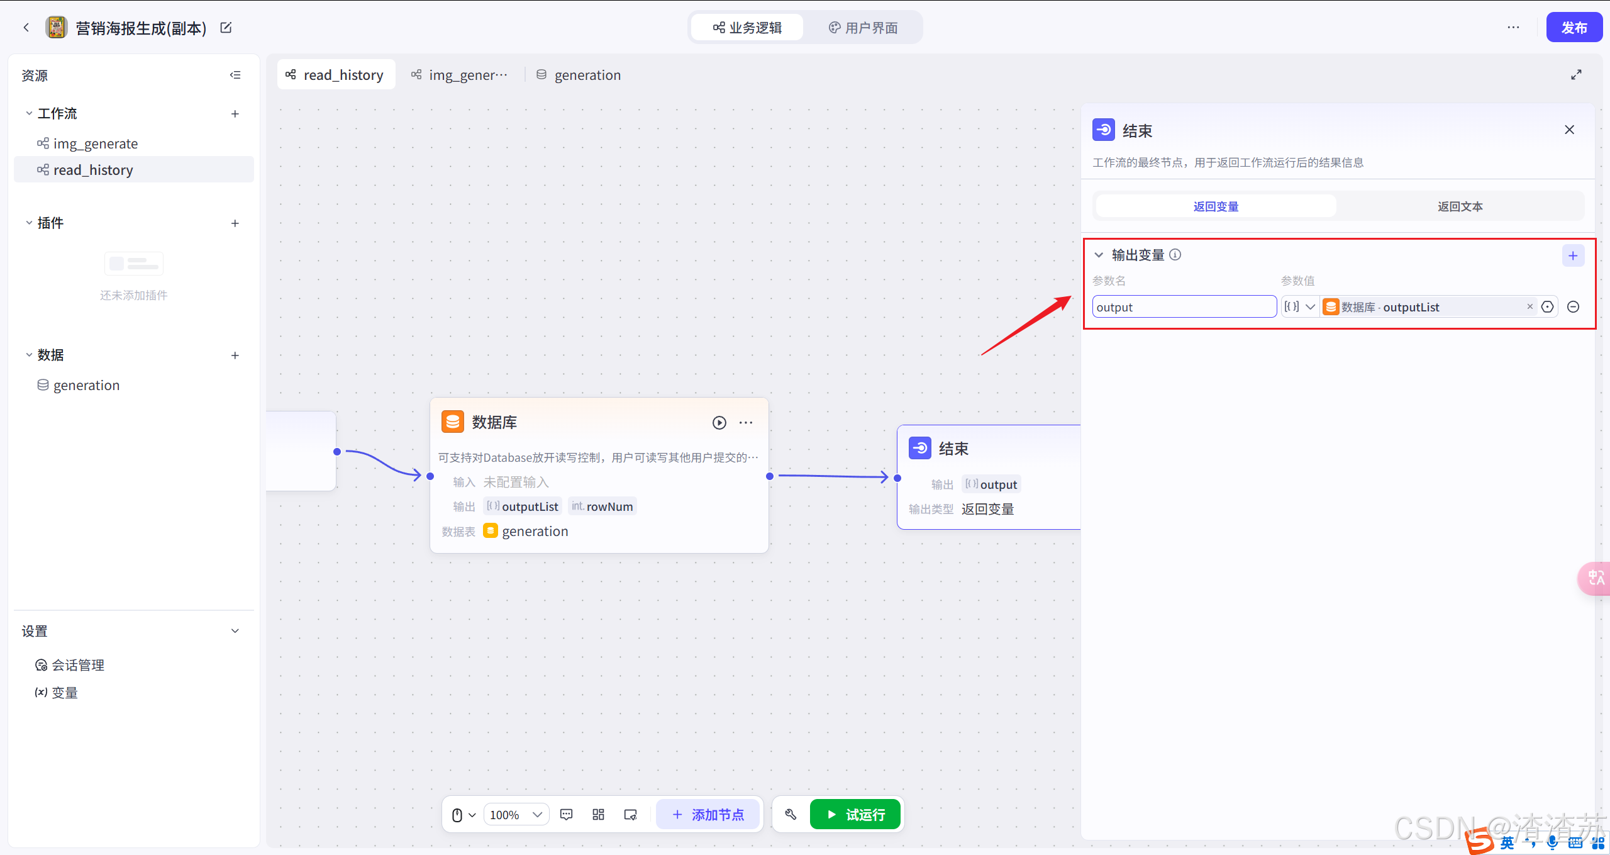Add output variable with plus icon
The height and width of the screenshot is (855, 1610).
click(1572, 255)
